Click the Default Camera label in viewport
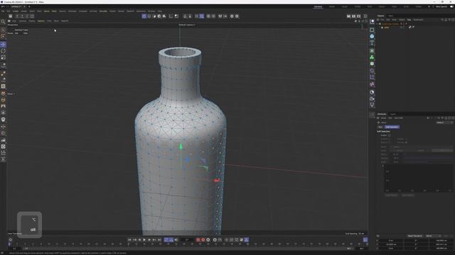455x255 pixels. tap(187, 25)
